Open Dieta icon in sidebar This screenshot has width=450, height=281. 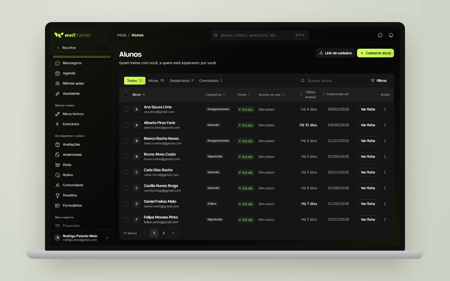57,165
